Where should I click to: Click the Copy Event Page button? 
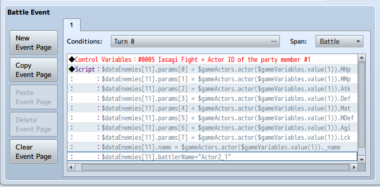coord(34,70)
